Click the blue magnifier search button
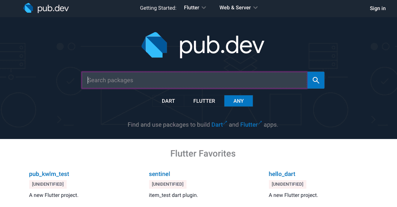 [x=316, y=80]
